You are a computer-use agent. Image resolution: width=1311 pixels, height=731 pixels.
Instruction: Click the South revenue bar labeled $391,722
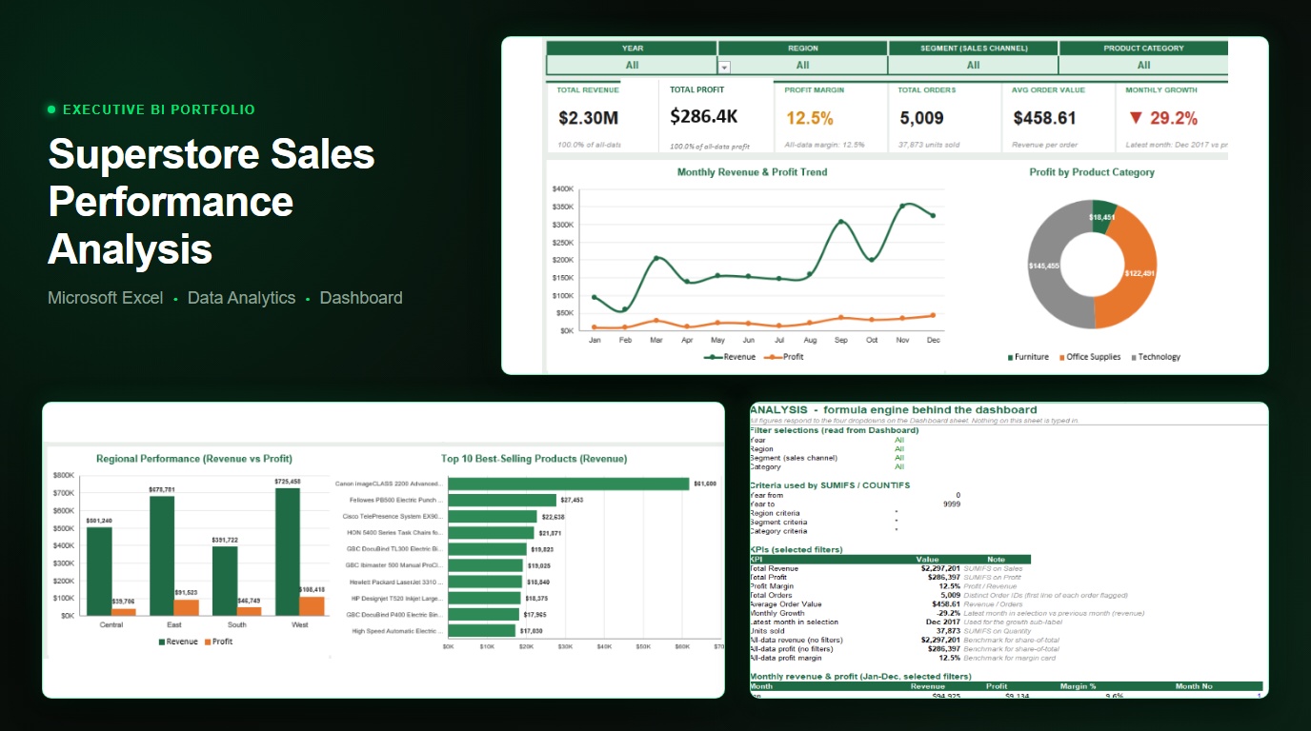(225, 581)
